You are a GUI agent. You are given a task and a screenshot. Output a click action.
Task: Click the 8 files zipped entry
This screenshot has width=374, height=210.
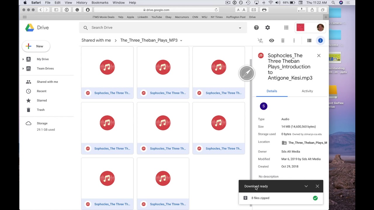(x=281, y=198)
